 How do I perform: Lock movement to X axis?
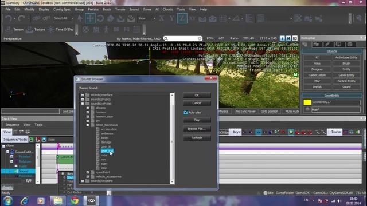tap(162, 18)
